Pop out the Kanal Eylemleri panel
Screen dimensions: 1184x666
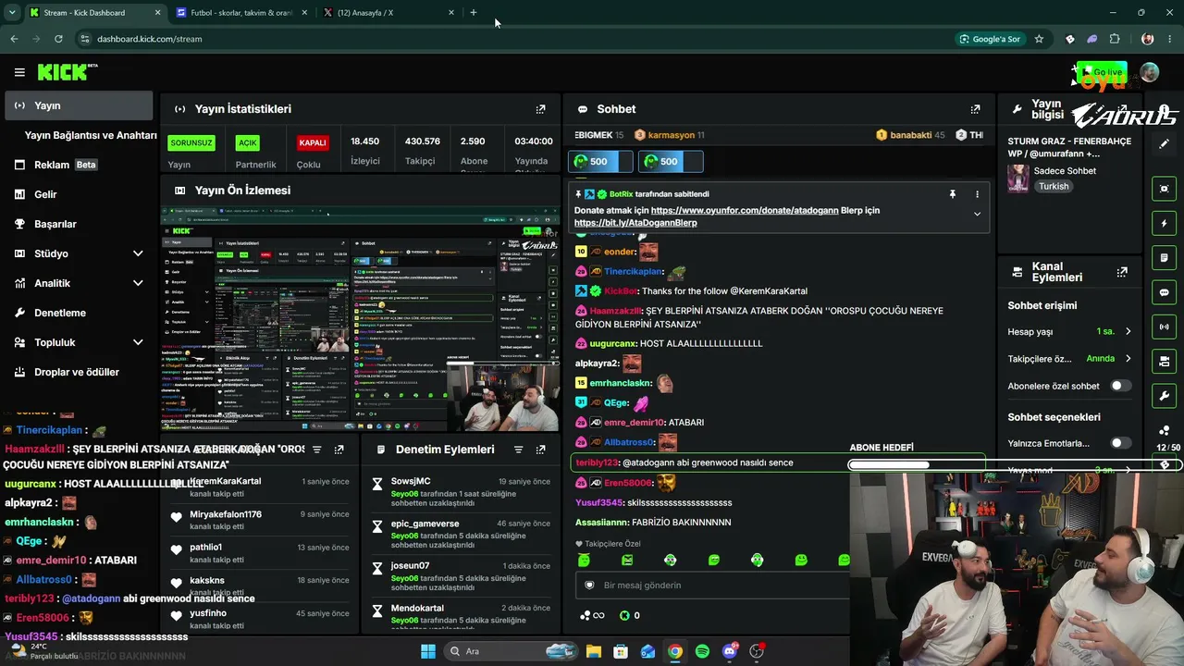[1122, 272]
